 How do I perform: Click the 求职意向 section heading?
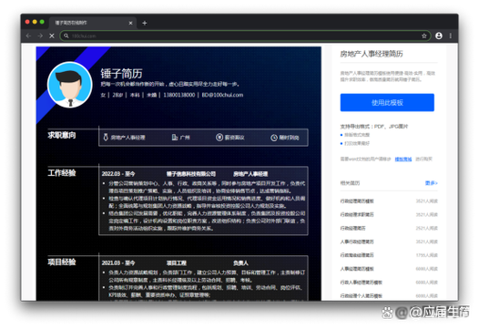tap(62, 135)
